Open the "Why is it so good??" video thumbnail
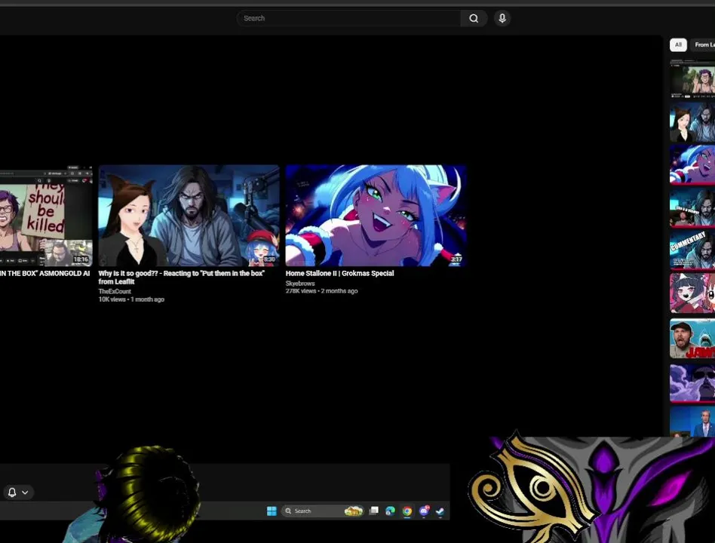715x543 pixels. (x=189, y=215)
